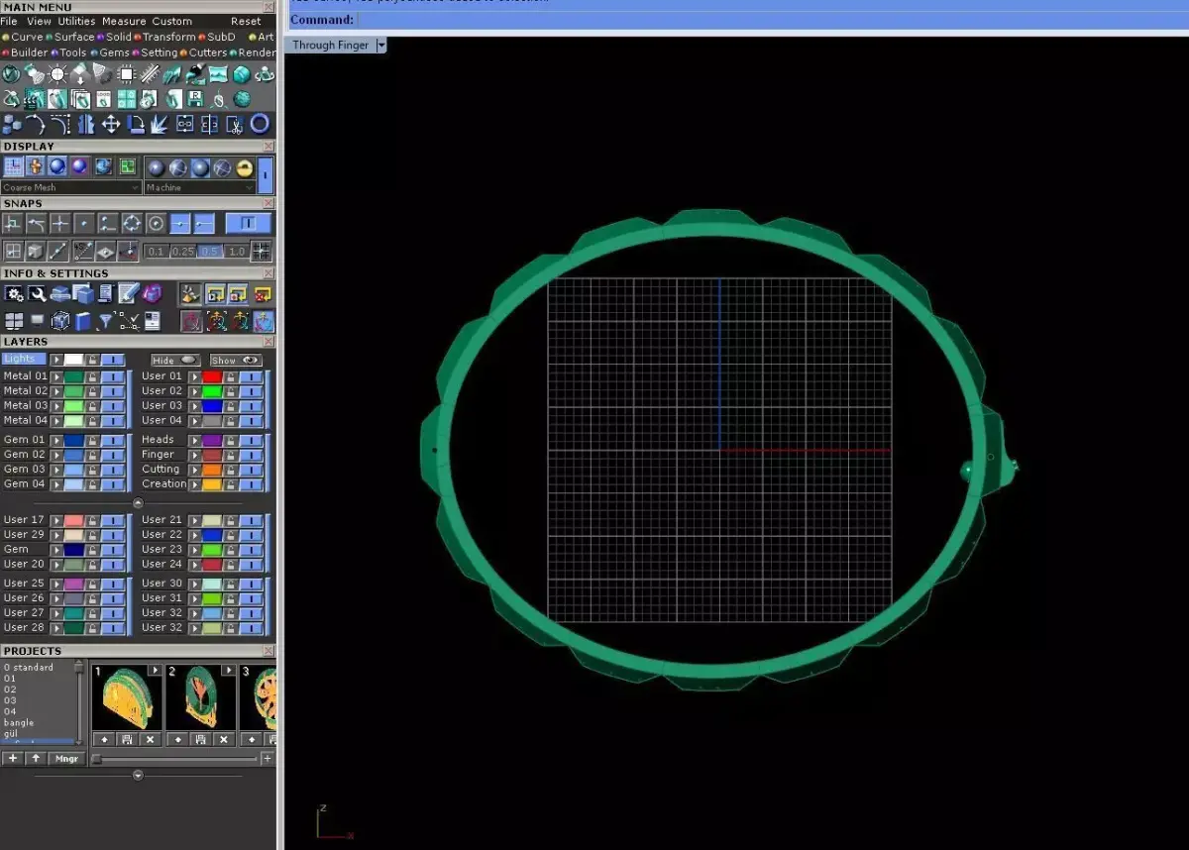Expand the User 22 layer arrow
This screenshot has height=850, width=1189.
pos(196,535)
